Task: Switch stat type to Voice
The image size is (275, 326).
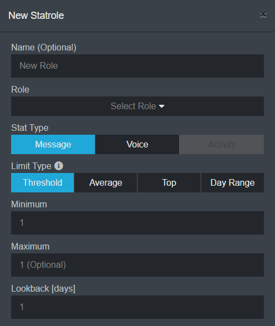Action: 137,145
